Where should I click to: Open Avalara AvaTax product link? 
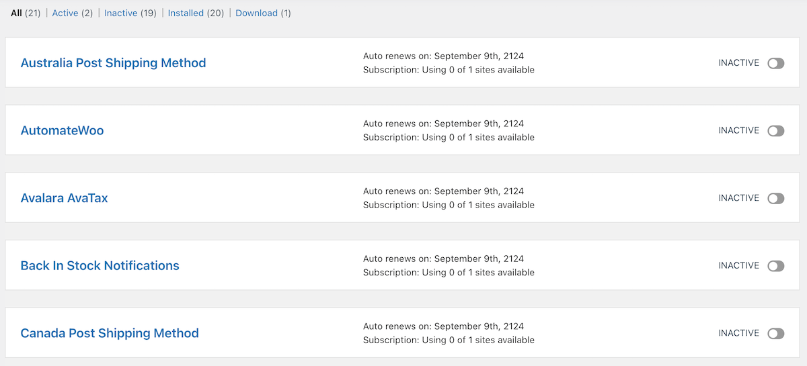pos(65,198)
